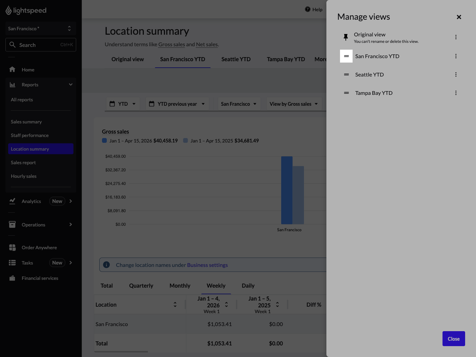Image resolution: width=476 pixels, height=357 pixels.
Task: Open the YTD date range dropdown
Action: tap(123, 104)
